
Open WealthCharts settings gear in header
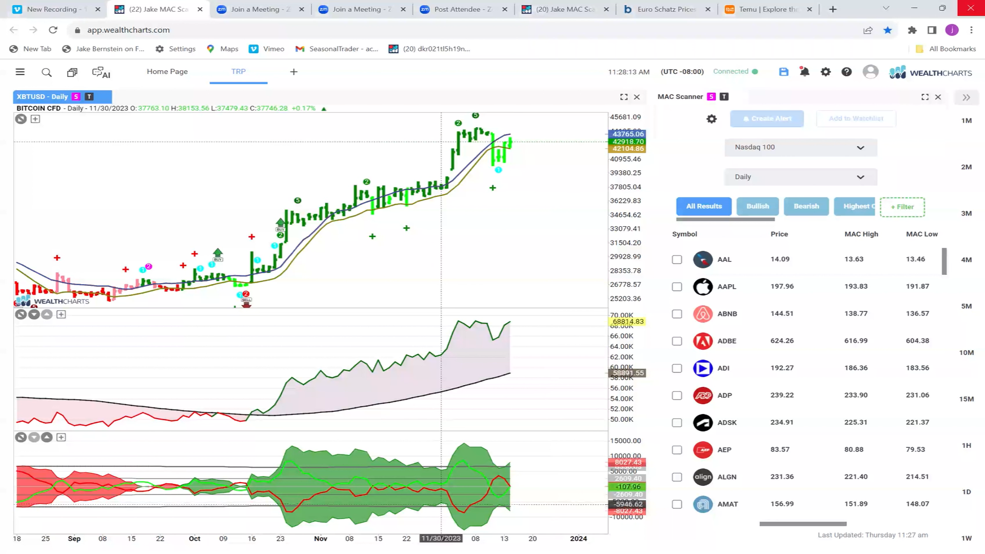click(825, 72)
